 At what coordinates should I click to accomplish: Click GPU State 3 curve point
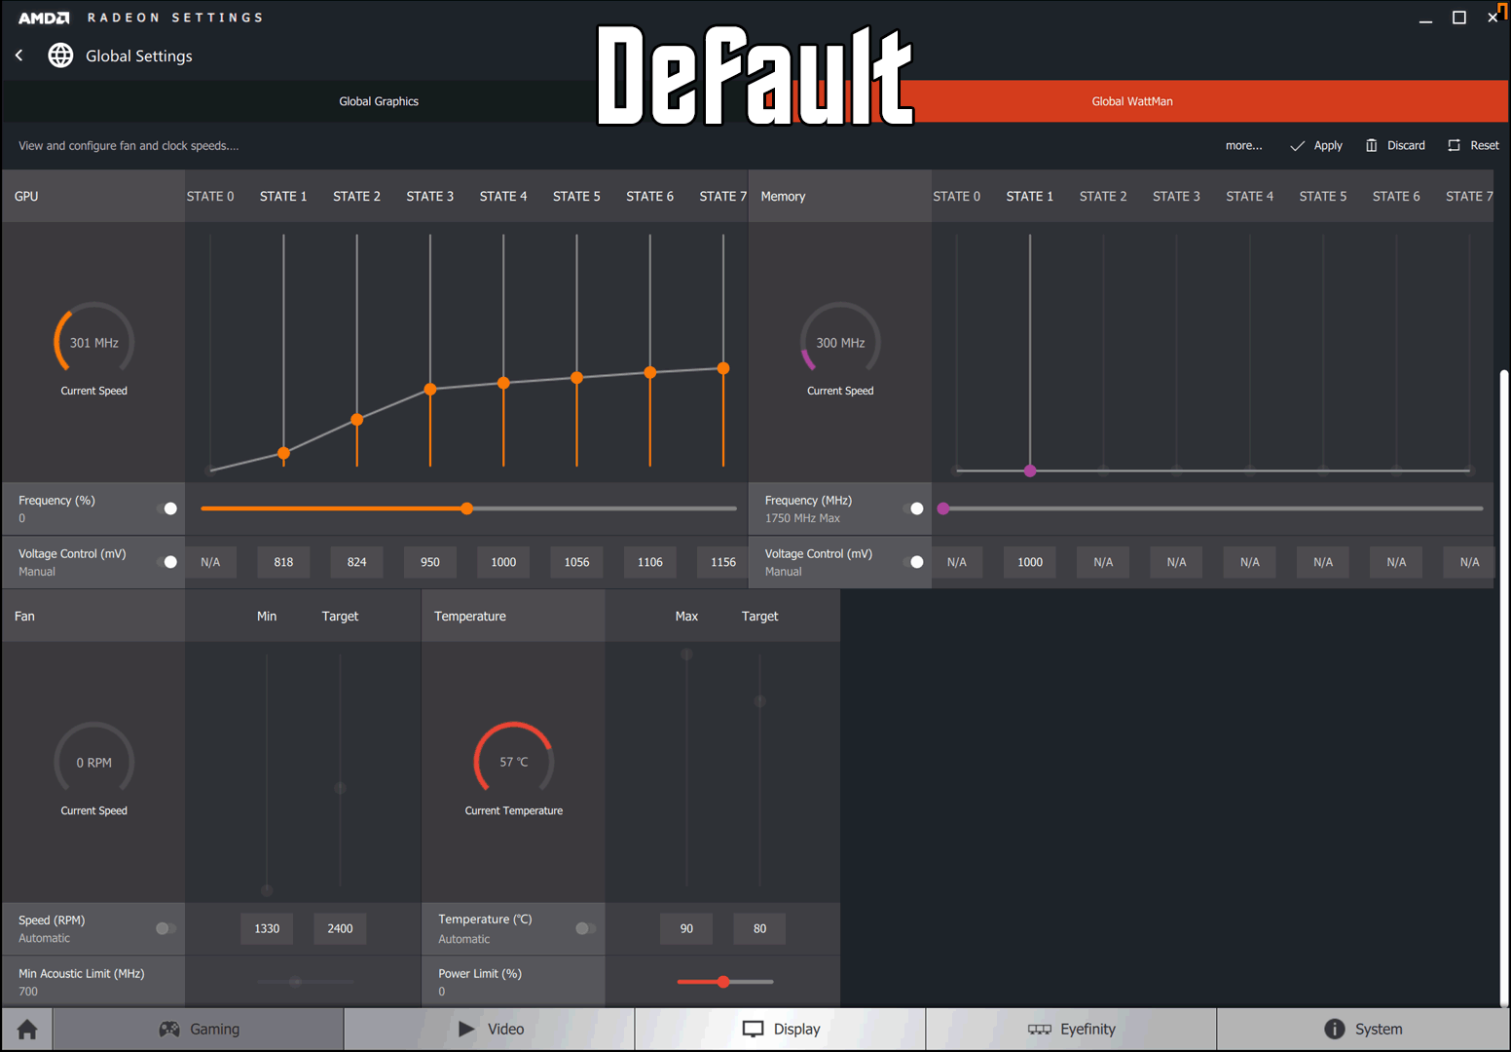pyautogui.click(x=430, y=390)
